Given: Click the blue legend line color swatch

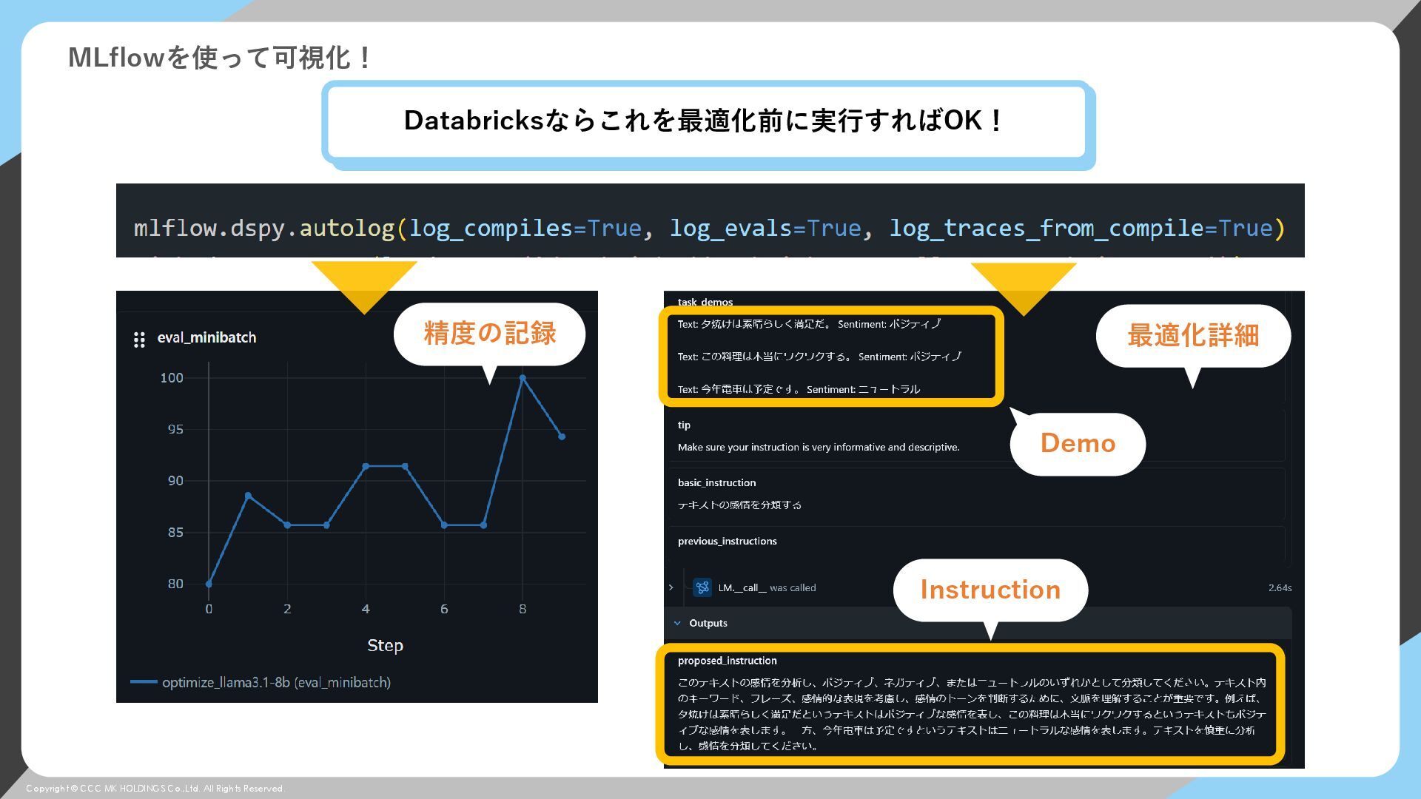Looking at the screenshot, I should 144,682.
